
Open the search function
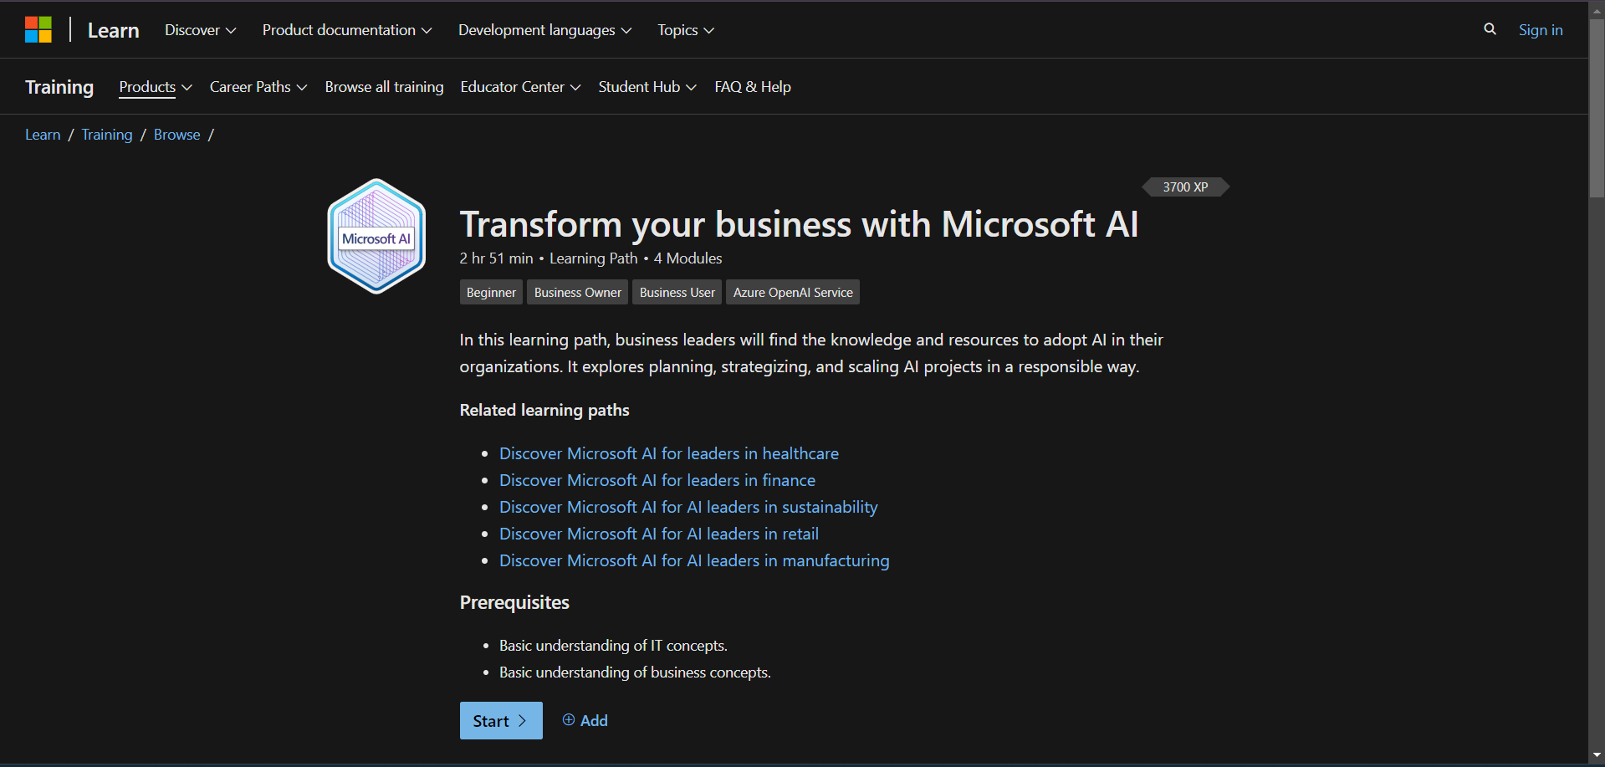coord(1490,28)
